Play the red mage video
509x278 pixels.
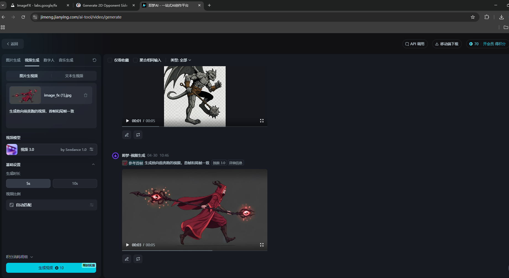point(127,245)
